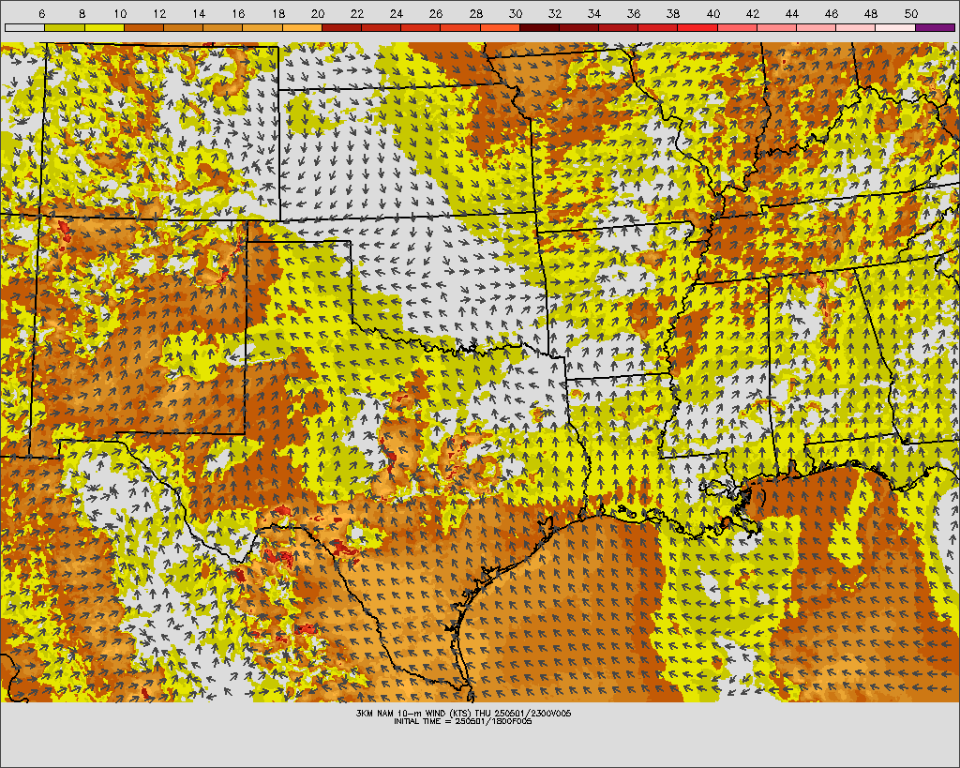Click the legend label "48"
Screen dimensions: 960x768
pyautogui.click(x=871, y=14)
